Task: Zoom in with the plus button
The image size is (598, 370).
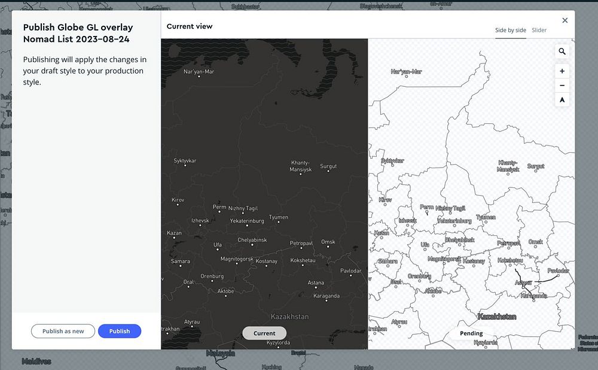Action: coord(562,71)
